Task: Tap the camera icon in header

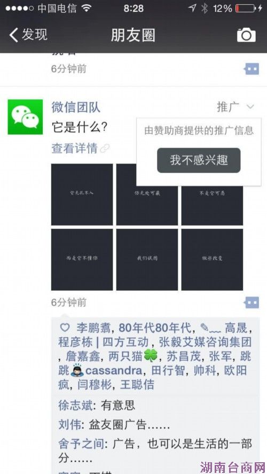Action: [246, 35]
